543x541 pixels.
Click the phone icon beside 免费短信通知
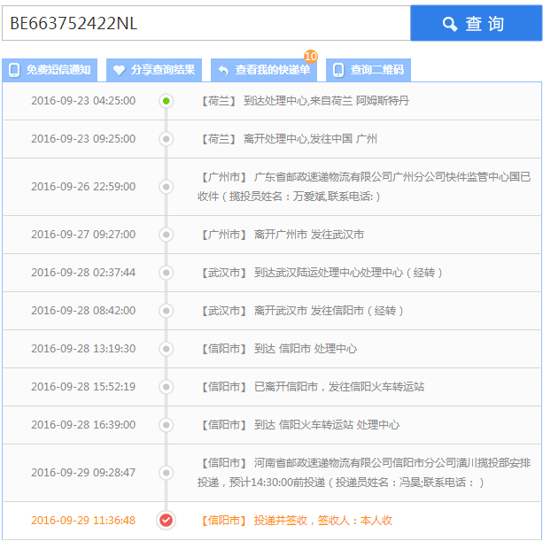(x=14, y=70)
